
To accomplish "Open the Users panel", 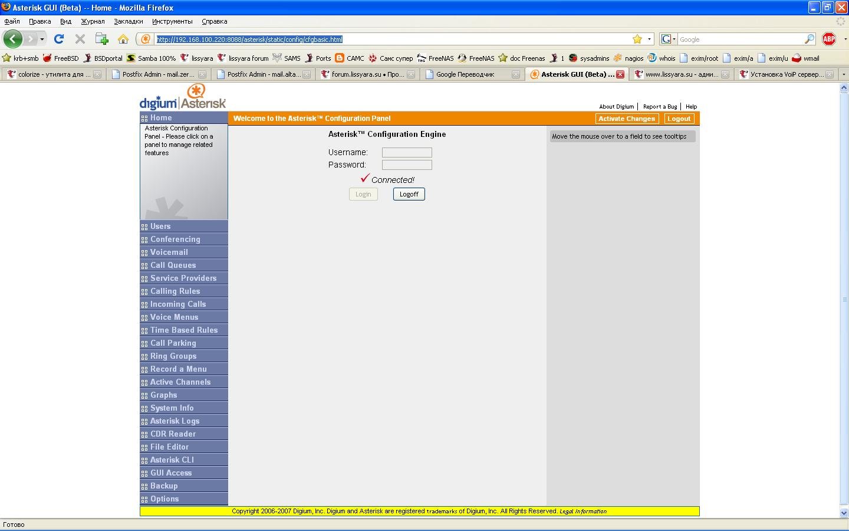I will pyautogui.click(x=184, y=227).
